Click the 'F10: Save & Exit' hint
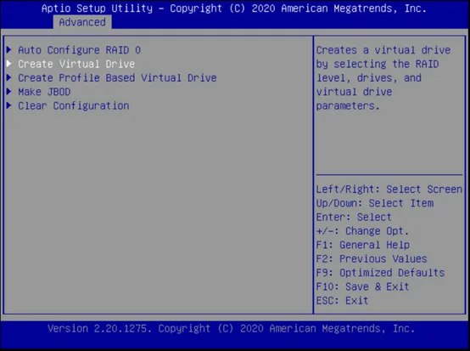Screen dimensions: 470x351 tap(363, 286)
